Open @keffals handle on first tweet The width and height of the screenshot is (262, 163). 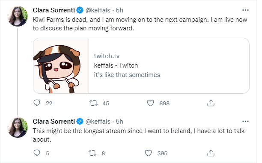(x=98, y=10)
